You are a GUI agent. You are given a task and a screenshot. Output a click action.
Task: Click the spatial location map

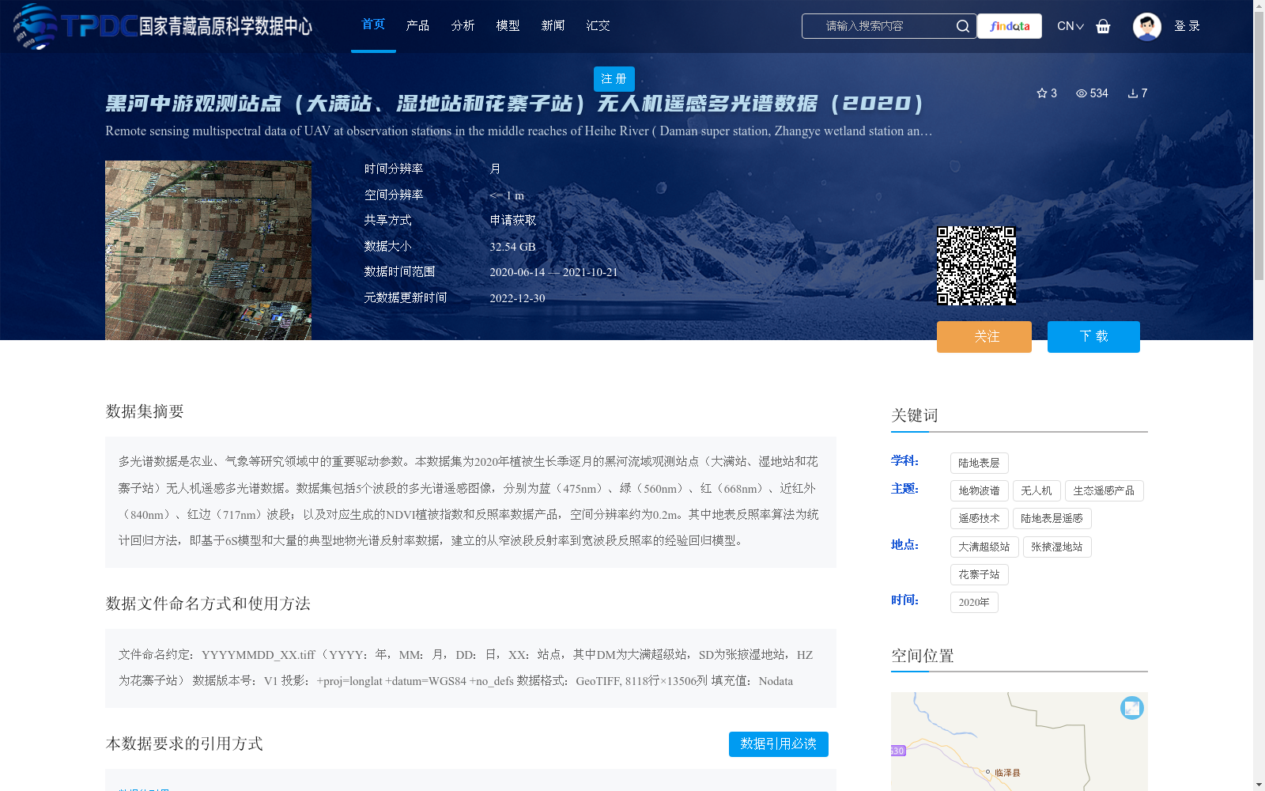click(1019, 742)
